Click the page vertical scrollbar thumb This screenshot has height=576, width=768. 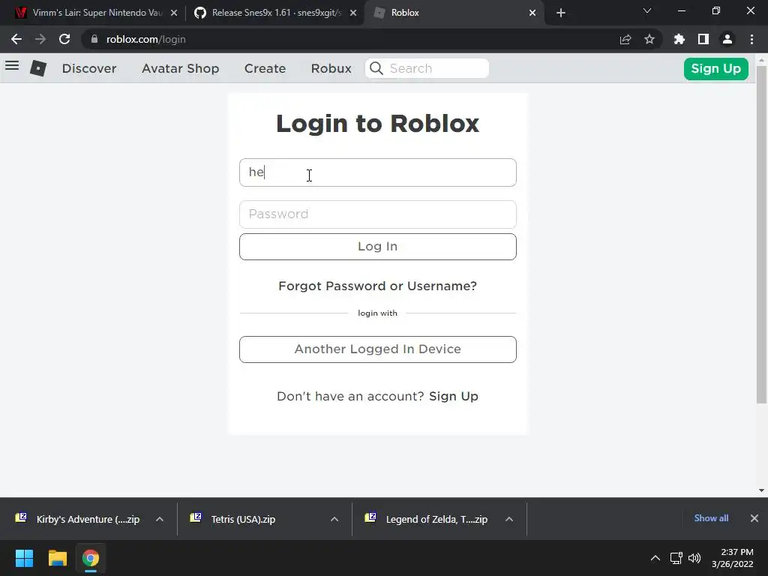[x=761, y=235]
